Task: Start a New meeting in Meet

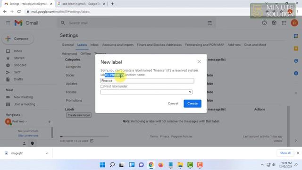Action: pos(23,97)
